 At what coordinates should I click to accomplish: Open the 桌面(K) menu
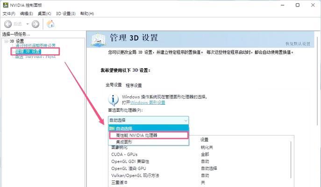click(44, 14)
